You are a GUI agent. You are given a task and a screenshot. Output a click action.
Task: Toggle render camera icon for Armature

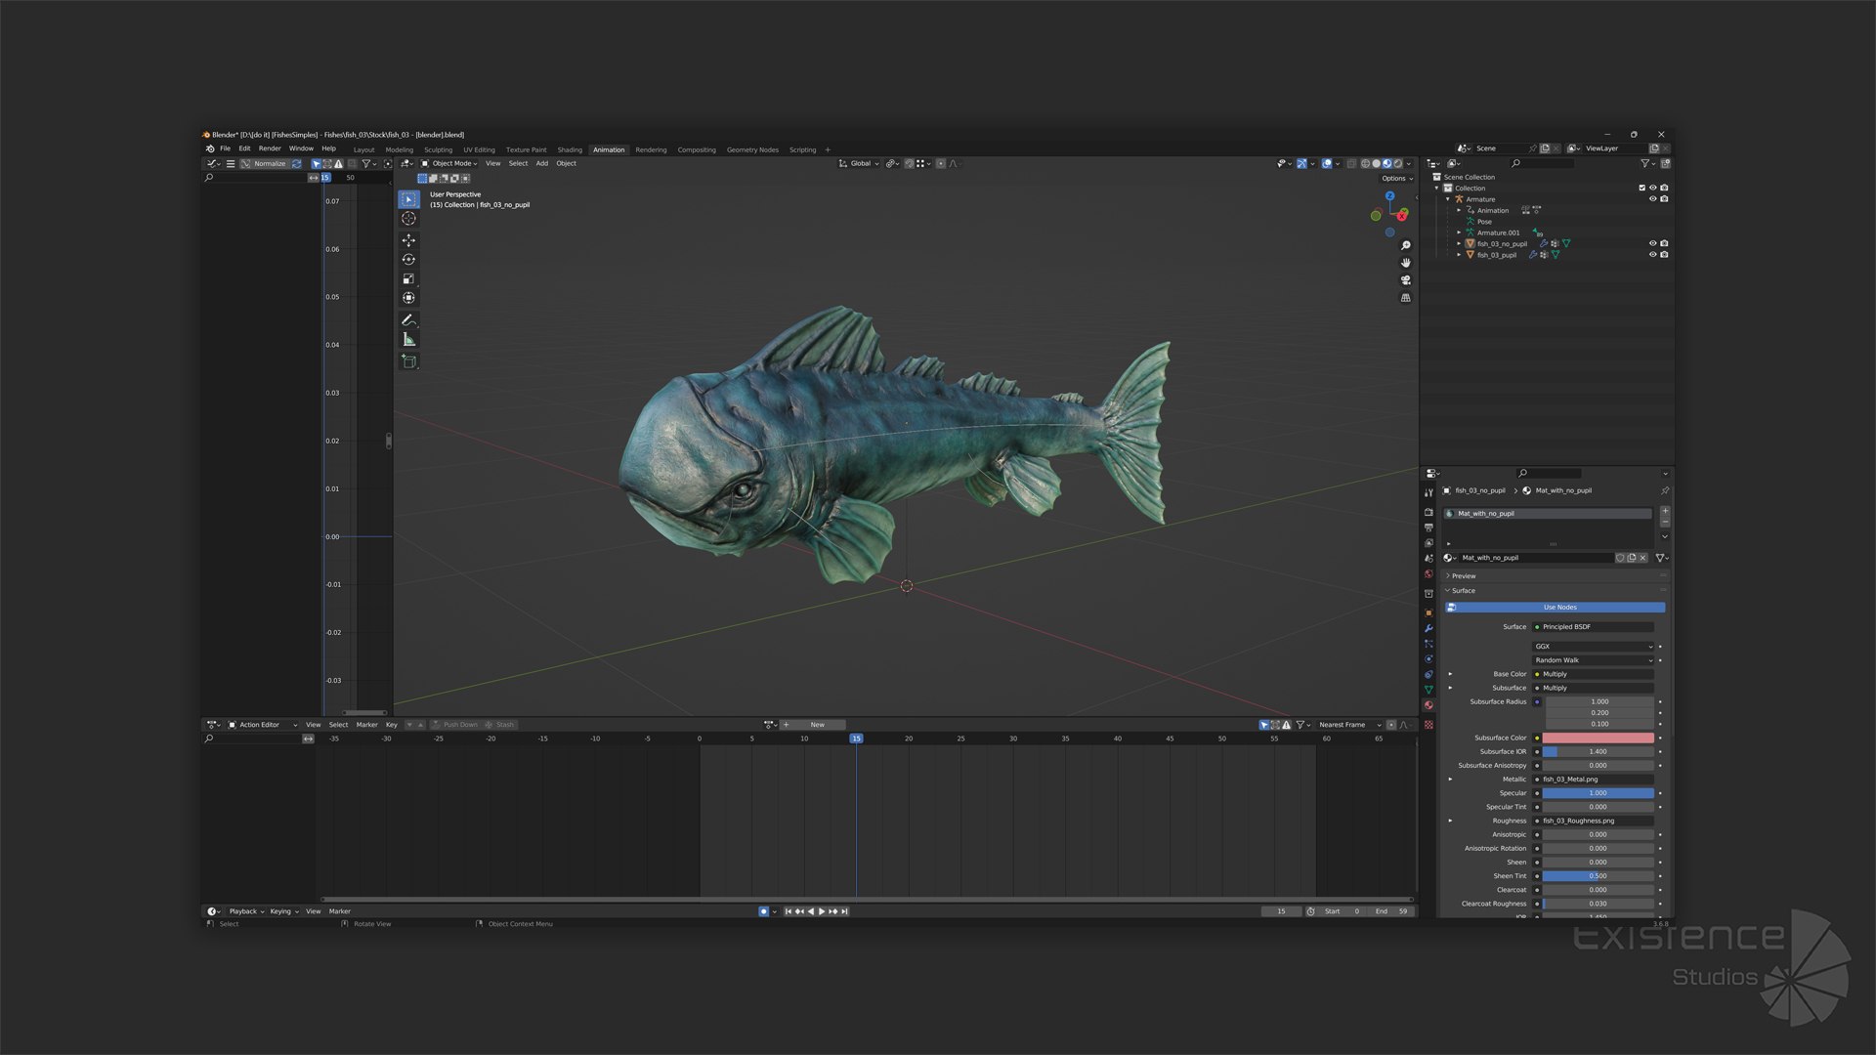coord(1664,199)
